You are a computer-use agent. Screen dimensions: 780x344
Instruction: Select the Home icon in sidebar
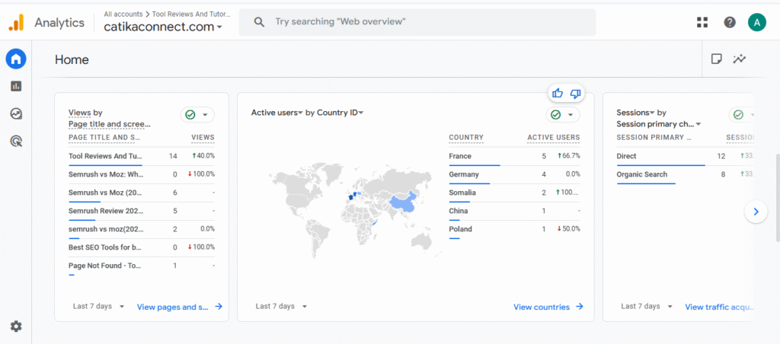[16, 59]
